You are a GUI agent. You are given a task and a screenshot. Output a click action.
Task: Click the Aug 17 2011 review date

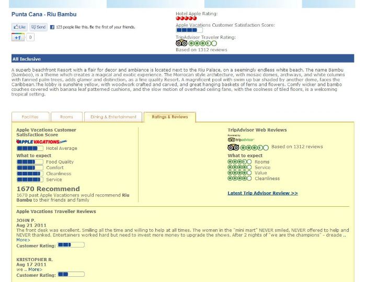pos(31,265)
